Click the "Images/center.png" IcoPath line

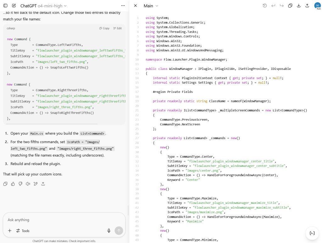pyautogui.click(x=194, y=171)
